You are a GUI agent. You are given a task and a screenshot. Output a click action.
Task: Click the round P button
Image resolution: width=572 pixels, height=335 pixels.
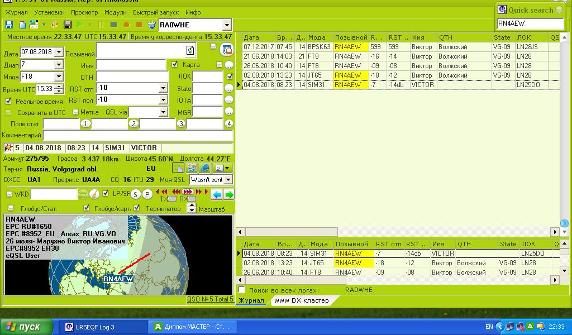pos(147,194)
